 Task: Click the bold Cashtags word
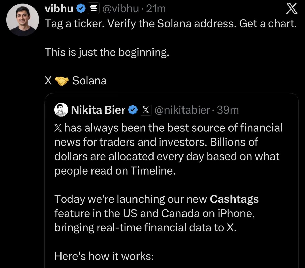[234, 199]
